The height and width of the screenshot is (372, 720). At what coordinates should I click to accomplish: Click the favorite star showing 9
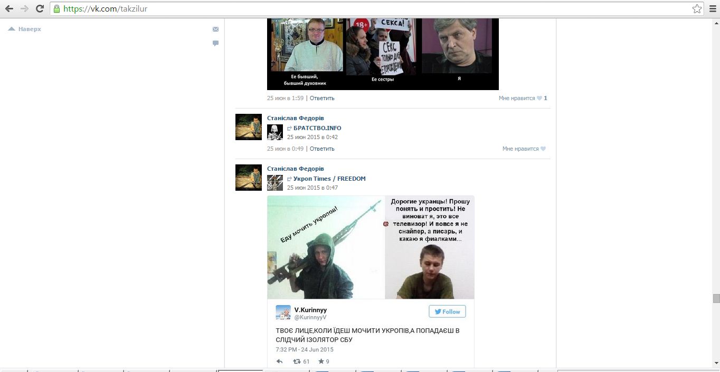[320, 361]
